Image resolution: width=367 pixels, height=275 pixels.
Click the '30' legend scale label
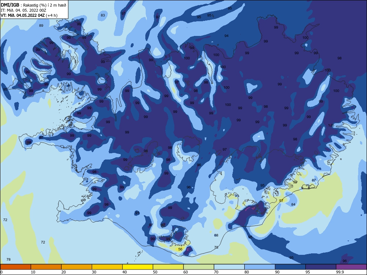94,272
